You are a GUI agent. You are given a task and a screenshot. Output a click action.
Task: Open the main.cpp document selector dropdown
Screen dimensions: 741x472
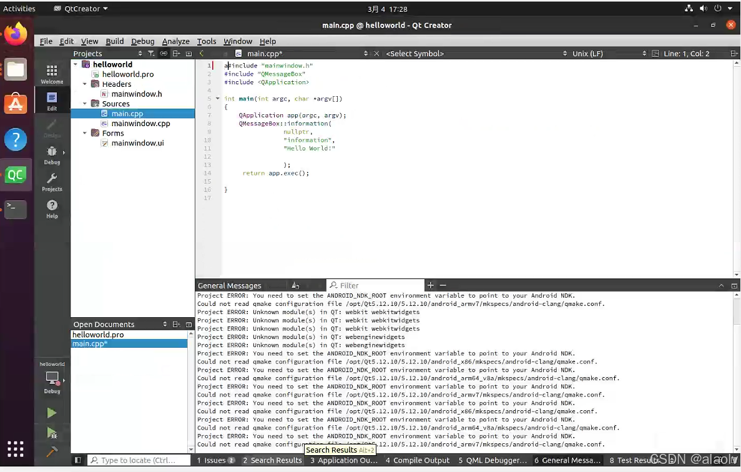[x=302, y=54]
